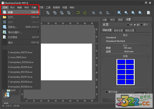Open recent file 6 template_90297.bcw
The width and height of the screenshot is (154, 109).
[21, 77]
